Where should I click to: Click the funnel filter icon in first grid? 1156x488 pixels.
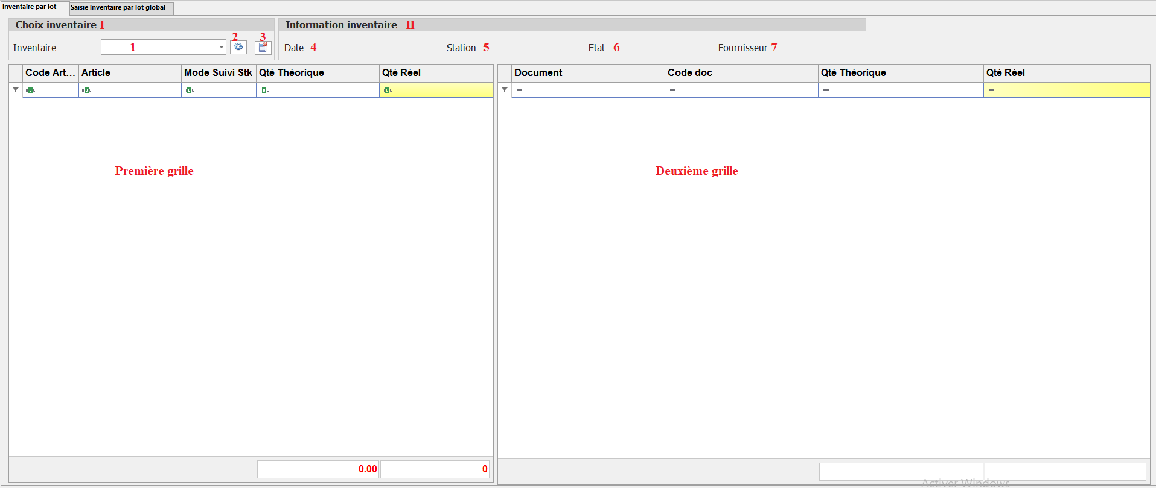16,90
